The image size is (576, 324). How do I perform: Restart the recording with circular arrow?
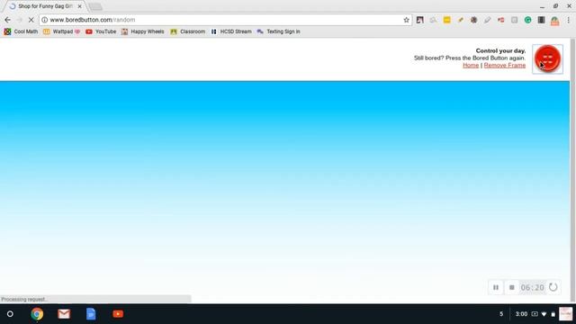point(553,287)
